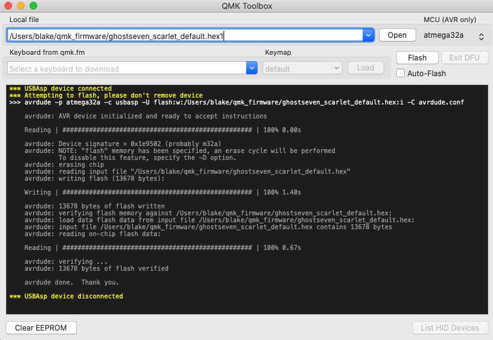Click the Load keymap button
Viewport: 493px width, 340px height.
pyautogui.click(x=365, y=68)
